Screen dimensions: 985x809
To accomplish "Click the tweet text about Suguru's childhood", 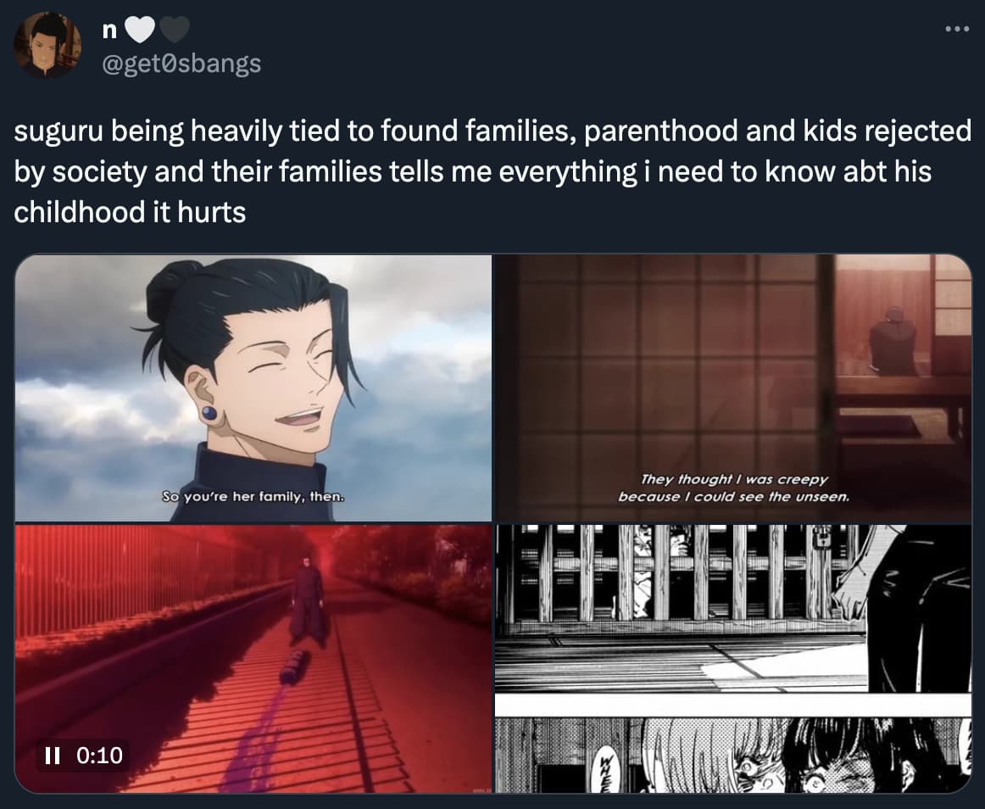I will (x=492, y=171).
